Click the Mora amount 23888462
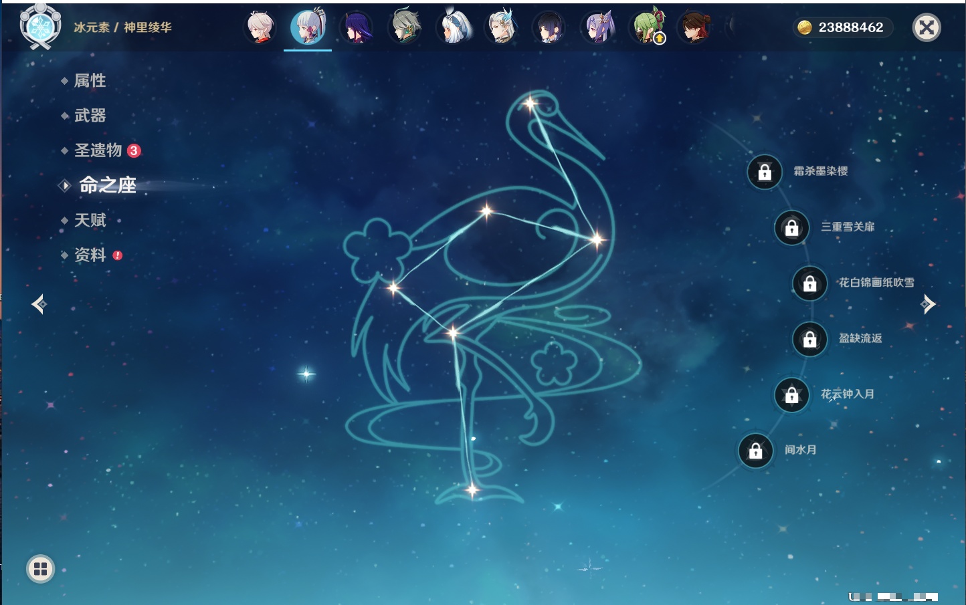This screenshot has width=966, height=605. pos(851,27)
